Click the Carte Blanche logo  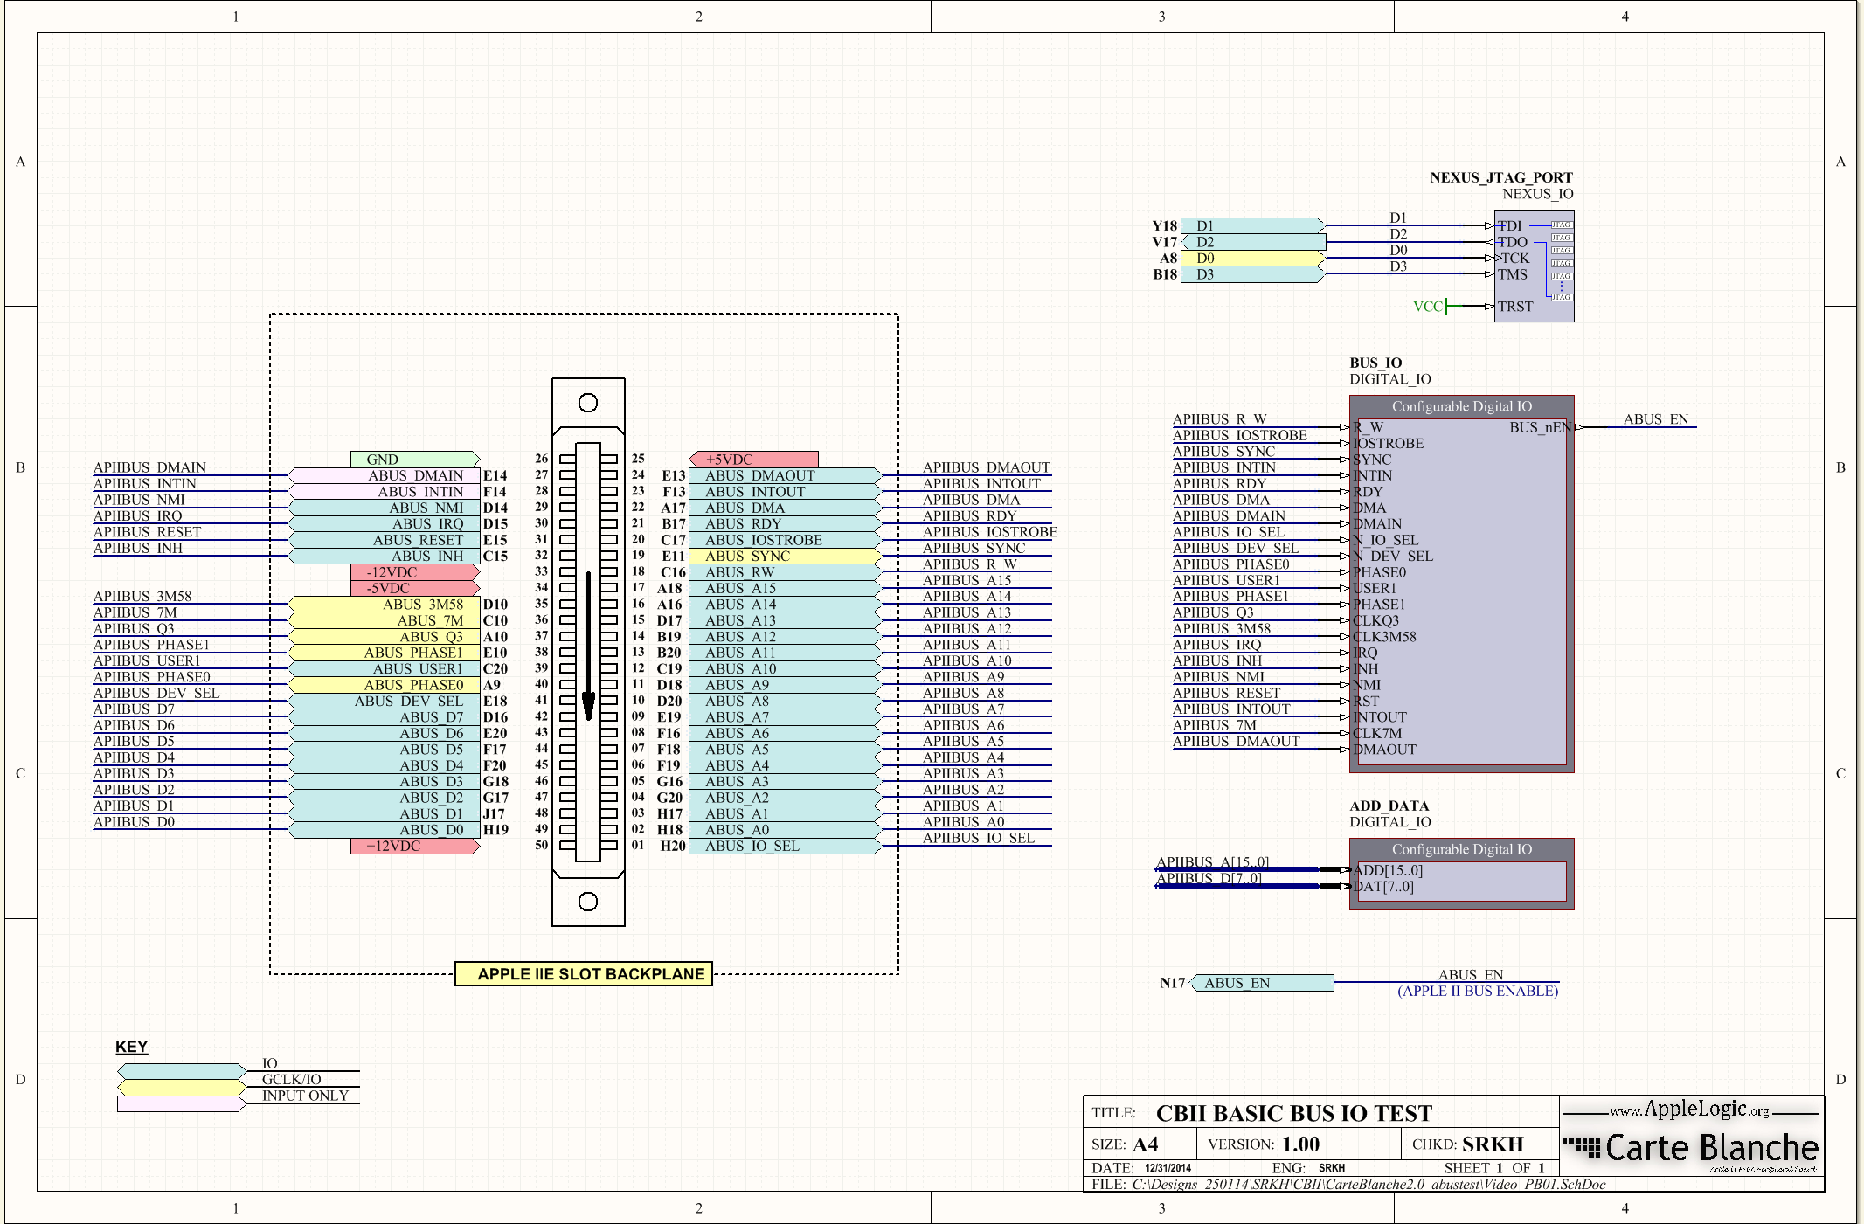[x=1691, y=1148]
